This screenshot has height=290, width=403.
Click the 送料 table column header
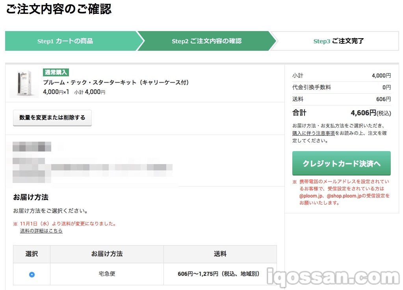220,254
